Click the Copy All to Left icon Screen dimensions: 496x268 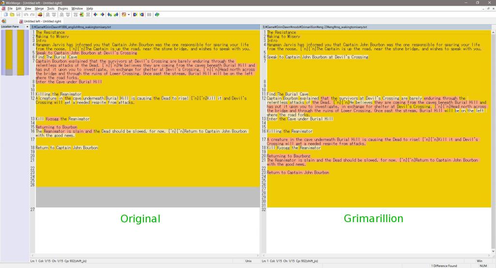pos(141,14)
